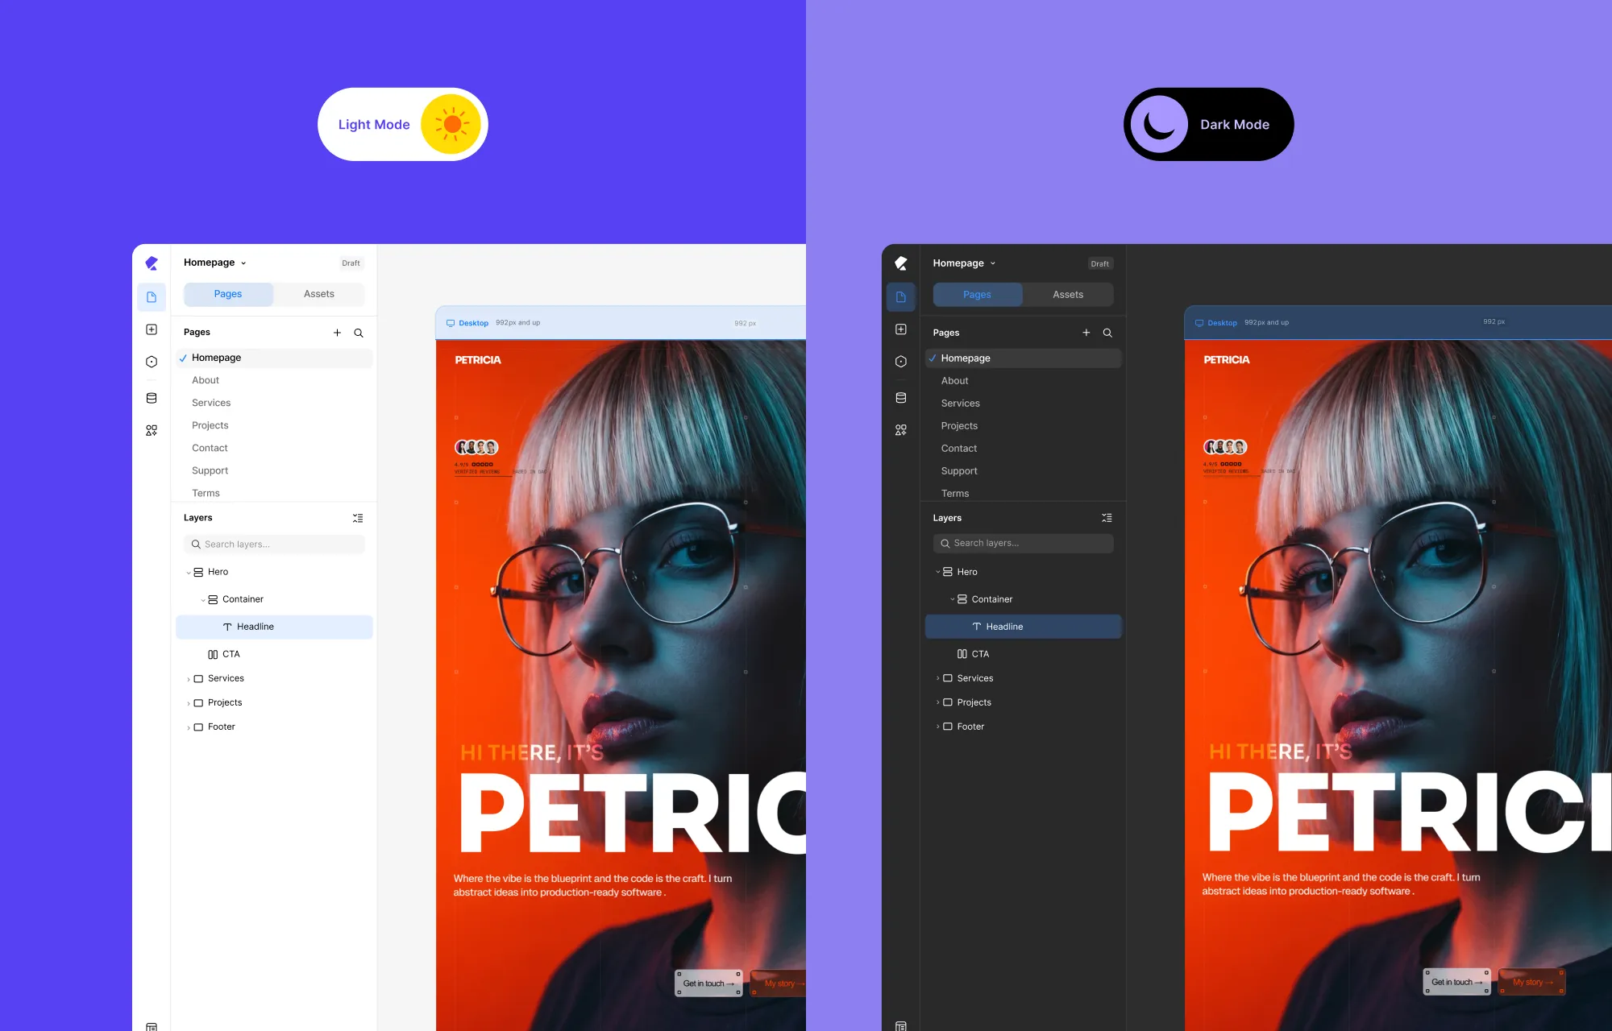This screenshot has height=1031, width=1612.
Task: Switch to Pages tab in light panel
Action: 228,294
